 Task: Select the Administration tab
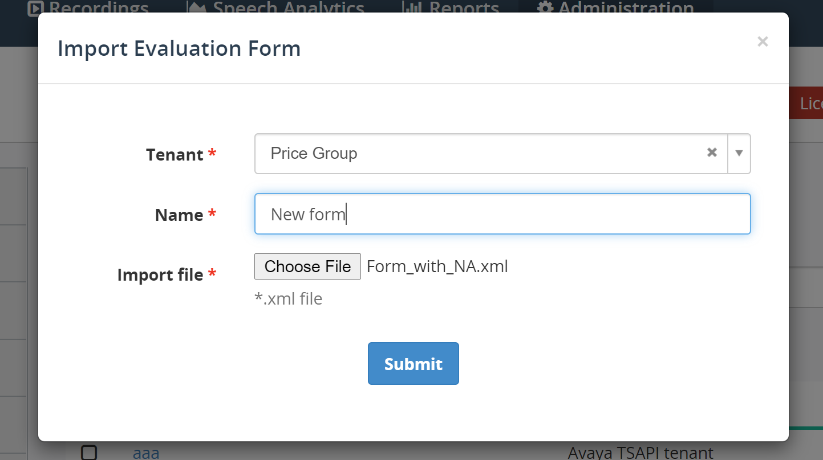click(x=616, y=7)
